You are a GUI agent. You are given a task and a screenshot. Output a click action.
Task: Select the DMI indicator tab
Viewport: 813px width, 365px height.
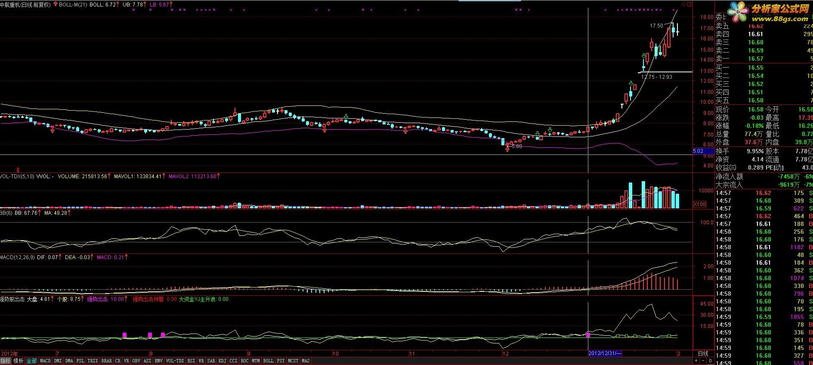(58, 361)
